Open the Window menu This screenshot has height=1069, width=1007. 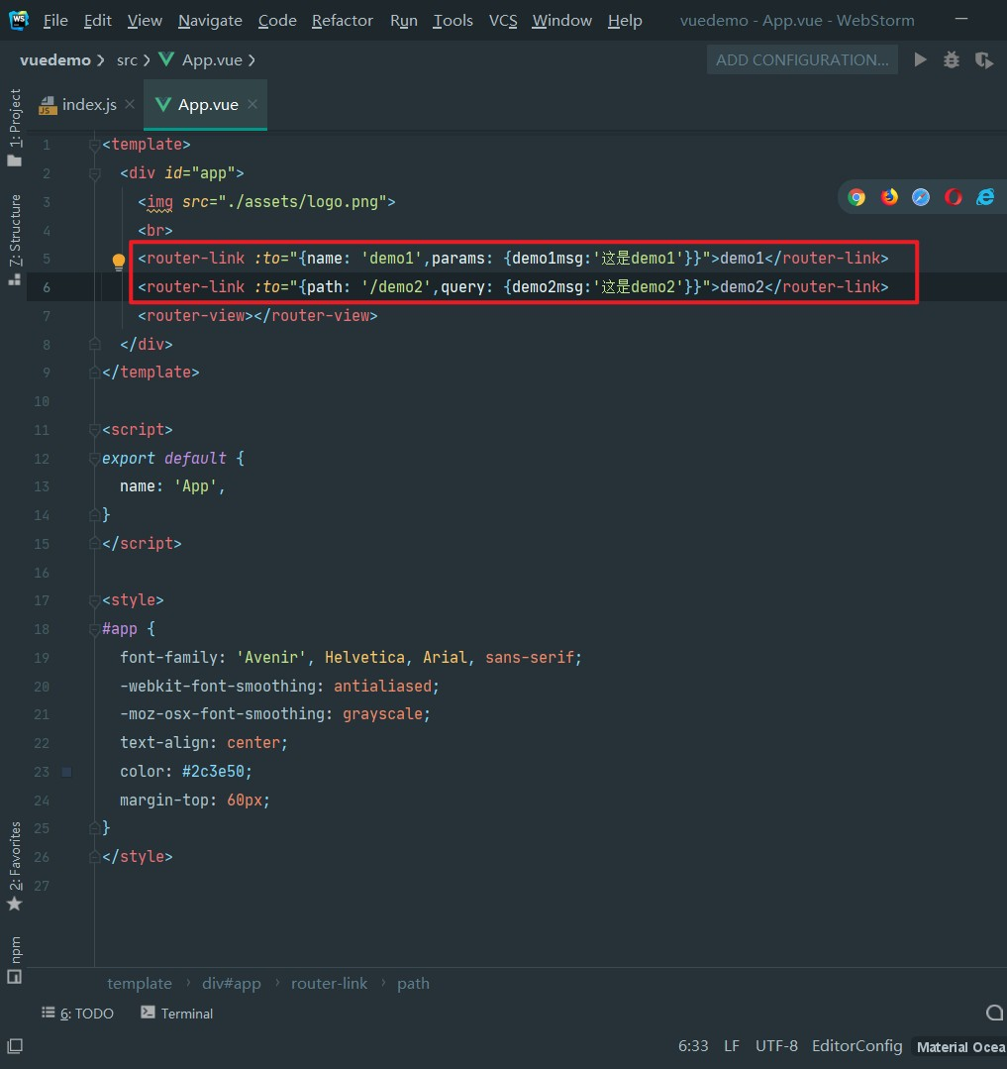click(x=562, y=21)
